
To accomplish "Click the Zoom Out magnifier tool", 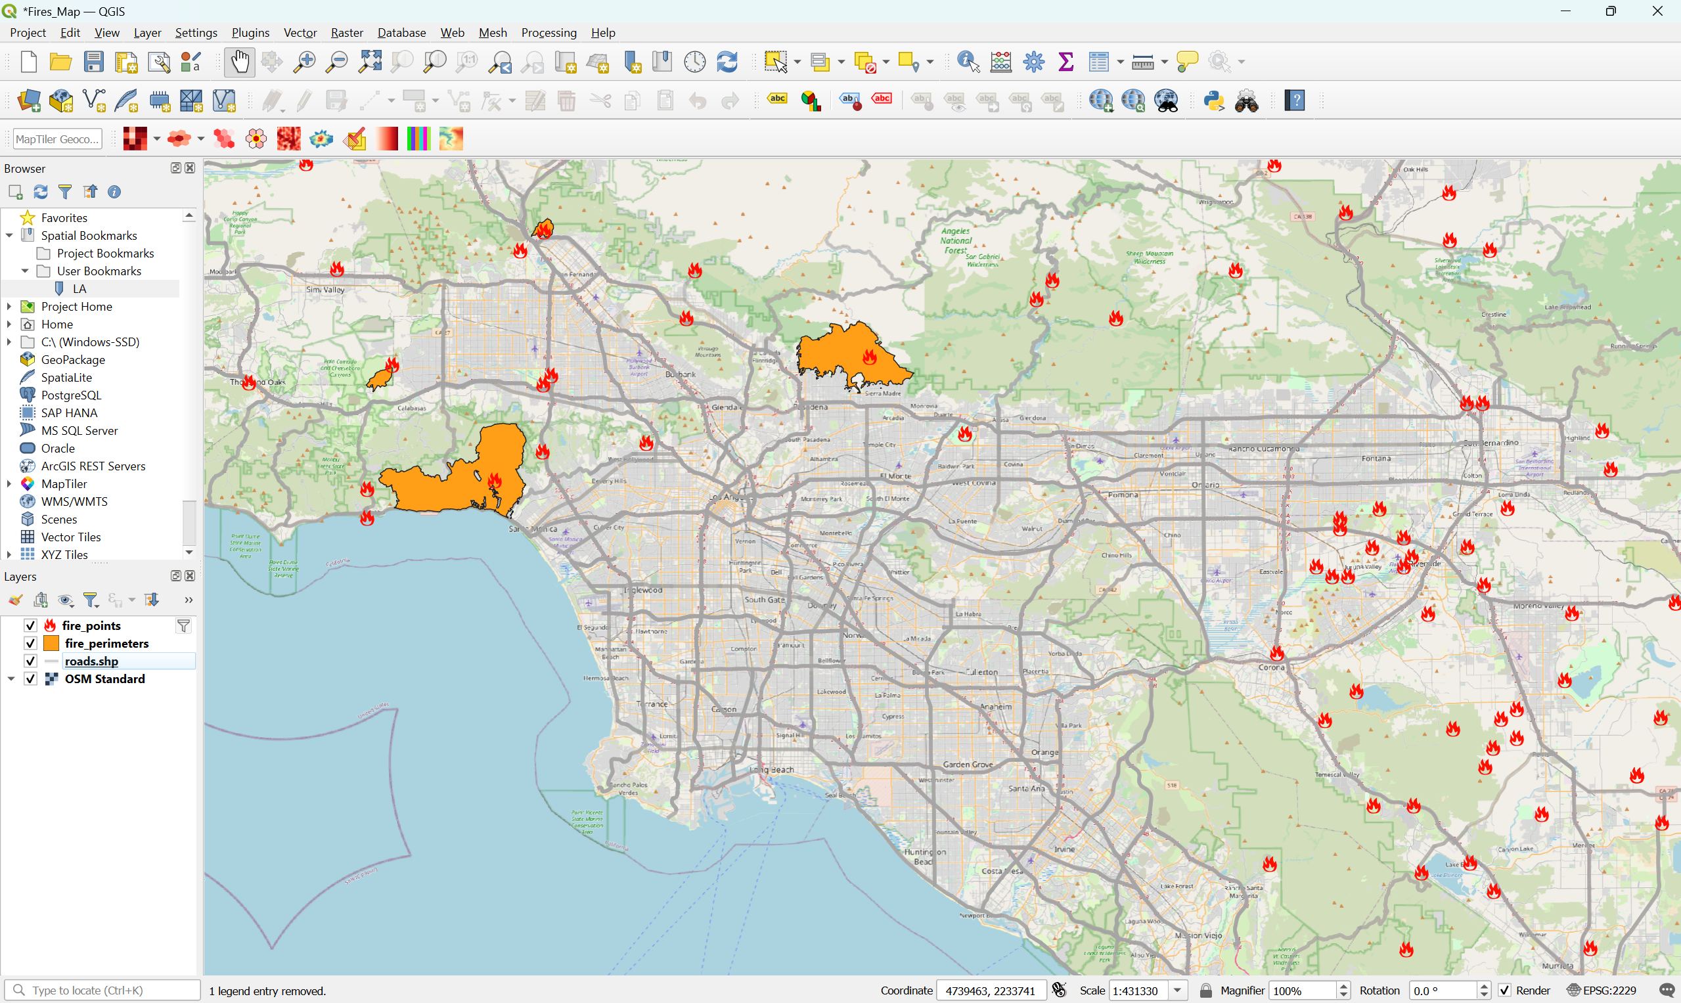I will [336, 62].
